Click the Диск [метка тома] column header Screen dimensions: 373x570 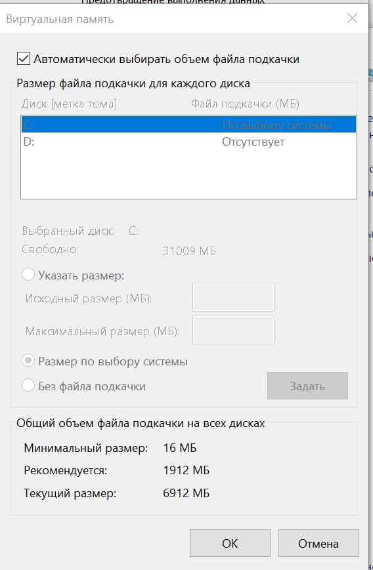(69, 104)
